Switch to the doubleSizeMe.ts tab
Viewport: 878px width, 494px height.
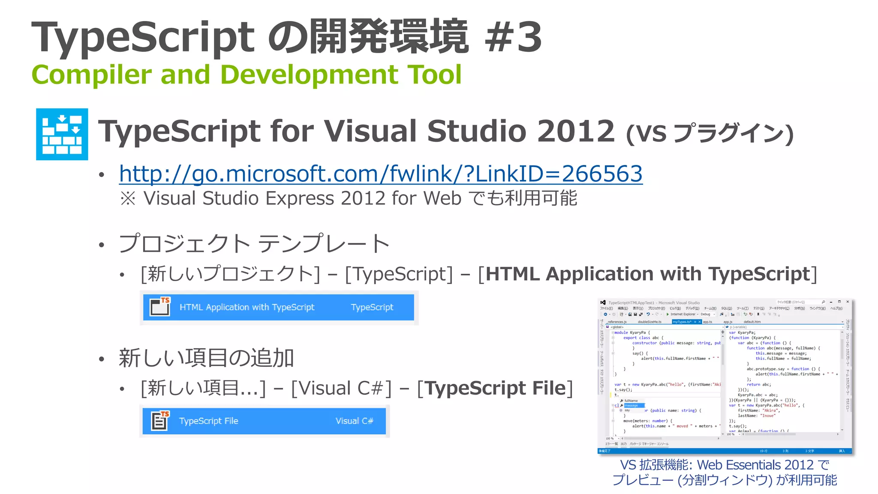click(649, 322)
